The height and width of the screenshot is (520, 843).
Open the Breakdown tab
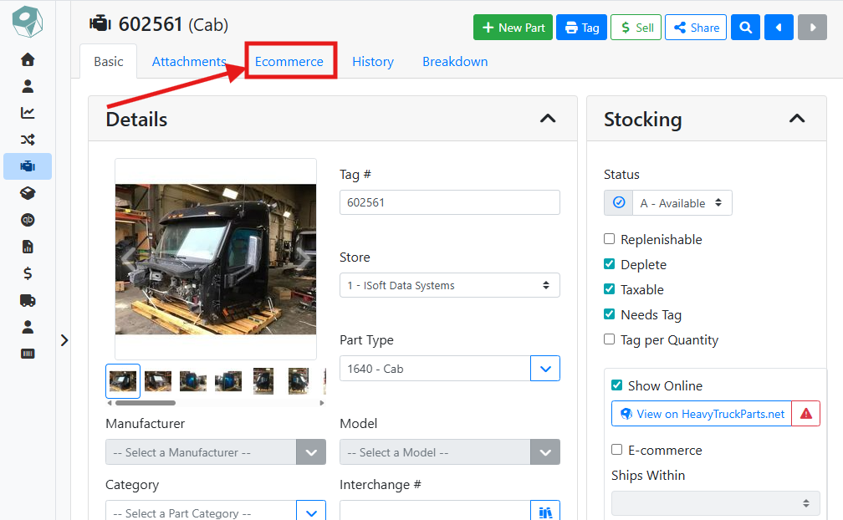tap(455, 62)
